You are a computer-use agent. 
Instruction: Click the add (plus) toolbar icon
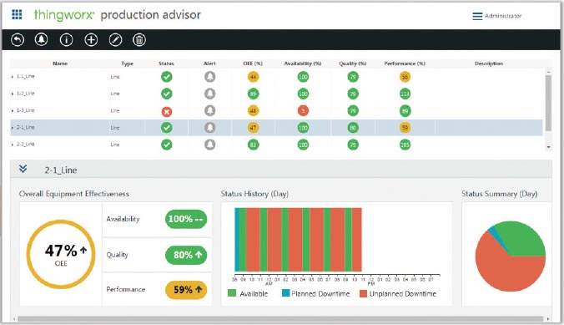tap(91, 39)
